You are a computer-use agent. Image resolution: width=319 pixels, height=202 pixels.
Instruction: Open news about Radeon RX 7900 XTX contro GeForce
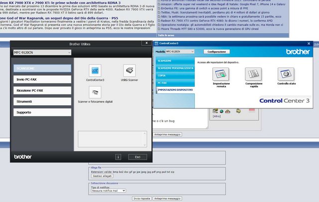coord(217,20)
